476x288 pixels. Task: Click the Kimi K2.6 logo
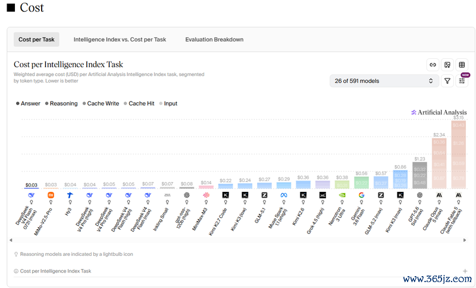(303, 195)
